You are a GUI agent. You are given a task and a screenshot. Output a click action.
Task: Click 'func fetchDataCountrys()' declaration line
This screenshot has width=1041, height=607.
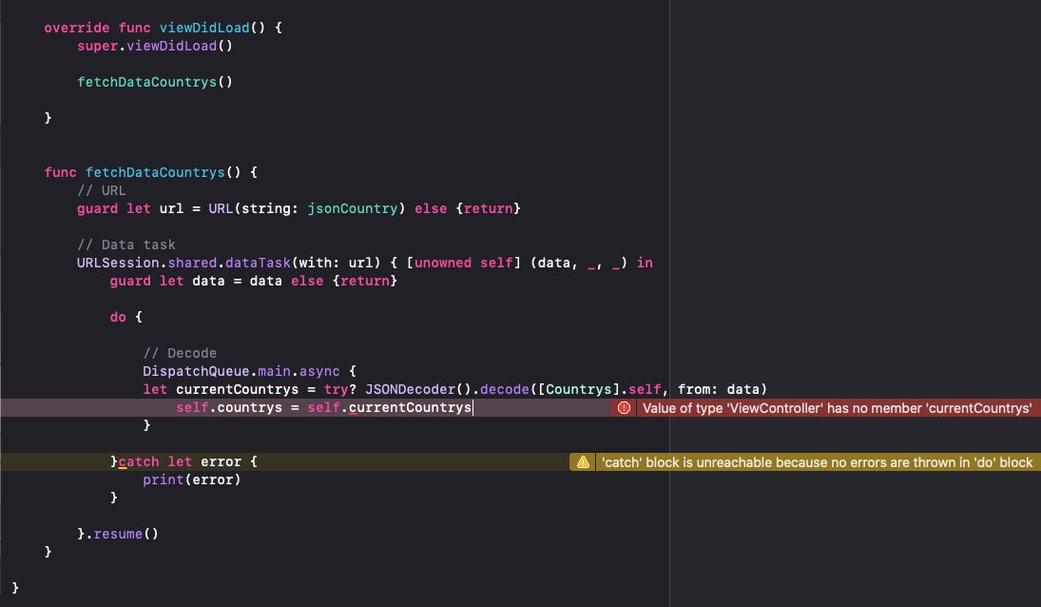point(151,172)
